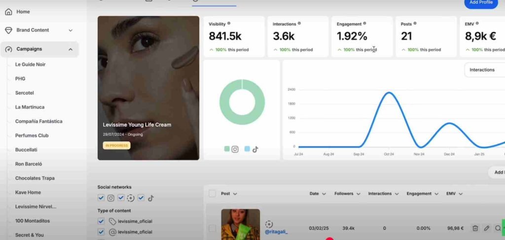
Task: Toggle the Instagram social network checkbox
Action: [101, 198]
